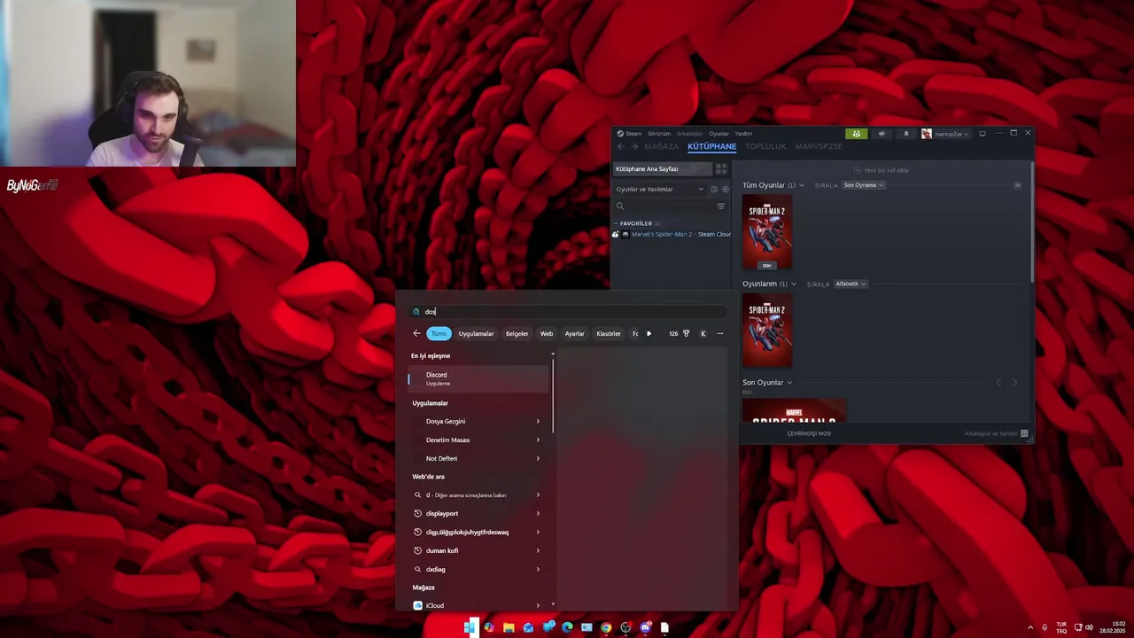Expand the 'Tüm Oyunlar' shelf dropdown
Viewport: 1134px width, 638px height.
pos(802,185)
